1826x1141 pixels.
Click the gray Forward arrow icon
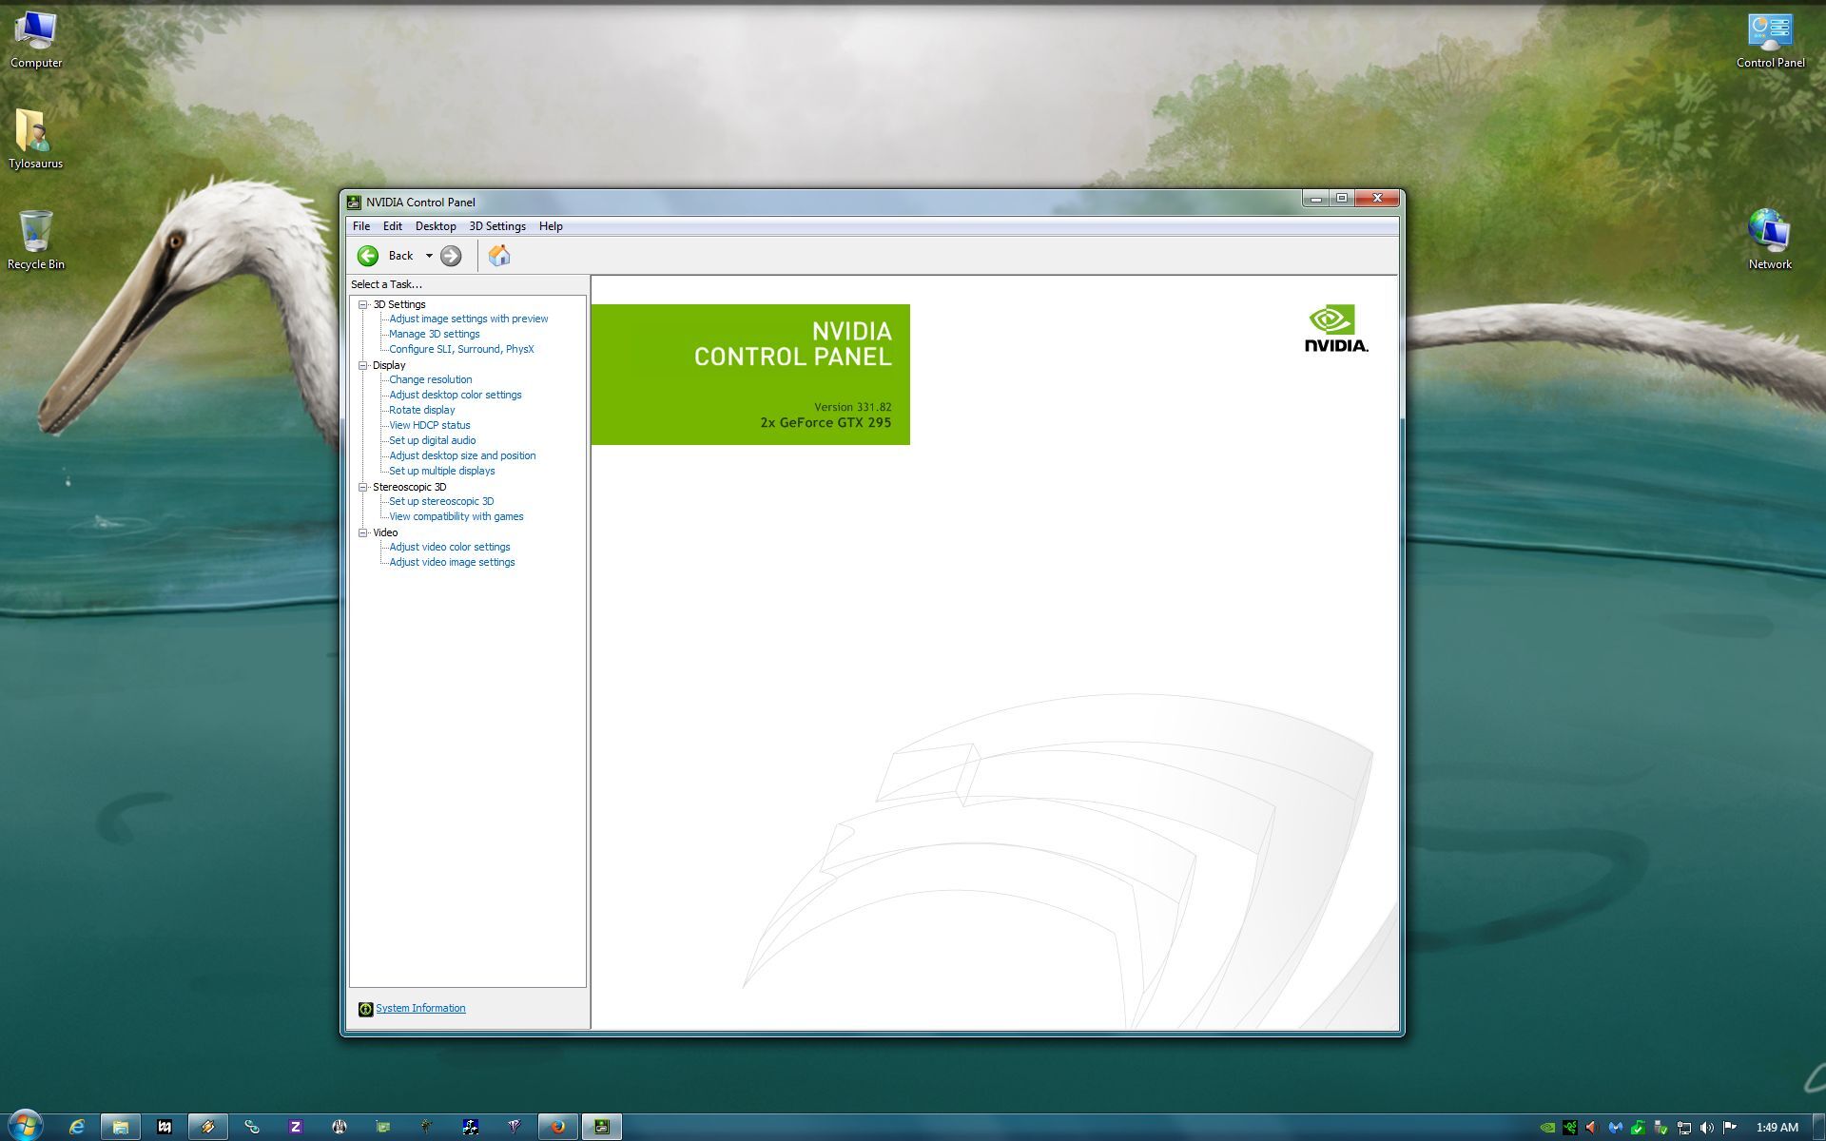tap(451, 256)
